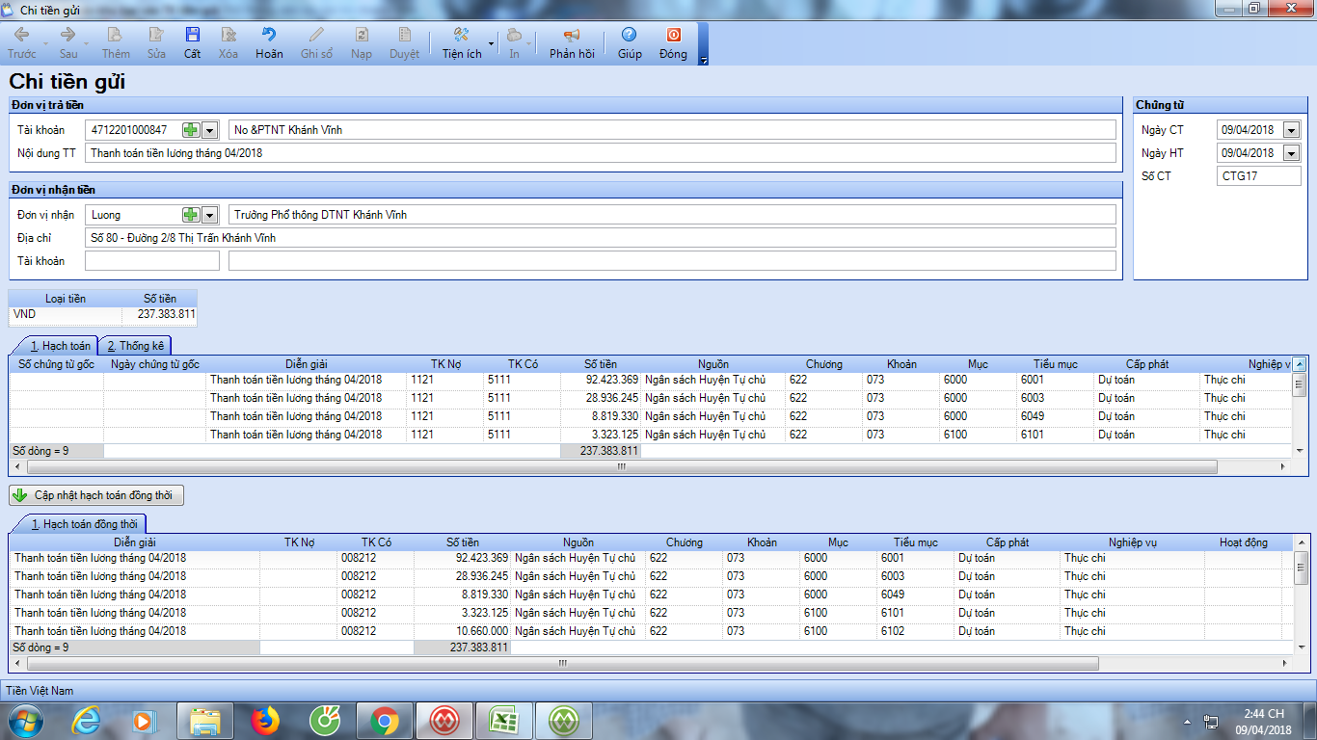Click right arrow of lower grid scrollbar

point(1283,664)
